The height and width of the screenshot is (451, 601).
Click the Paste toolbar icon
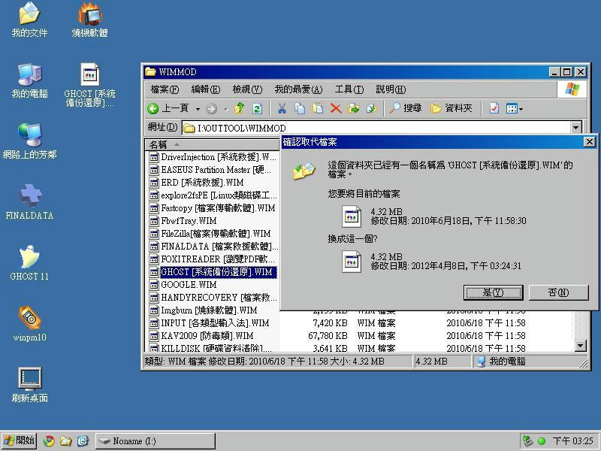[318, 108]
